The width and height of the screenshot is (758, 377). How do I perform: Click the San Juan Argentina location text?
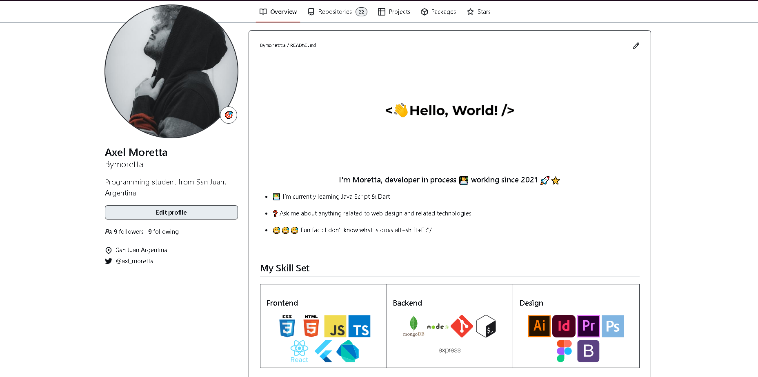[142, 250]
